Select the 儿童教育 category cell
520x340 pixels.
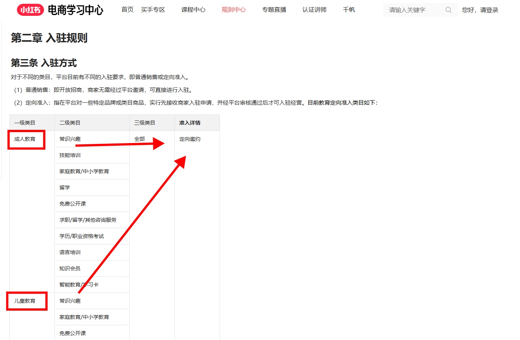pos(26,300)
